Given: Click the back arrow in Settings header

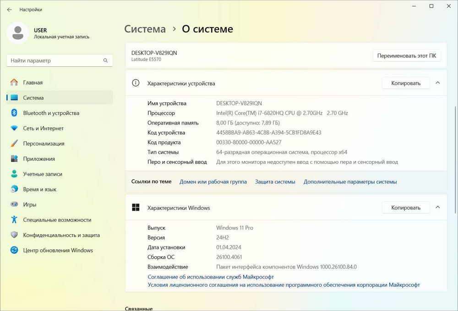Looking at the screenshot, I should pyautogui.click(x=9, y=9).
